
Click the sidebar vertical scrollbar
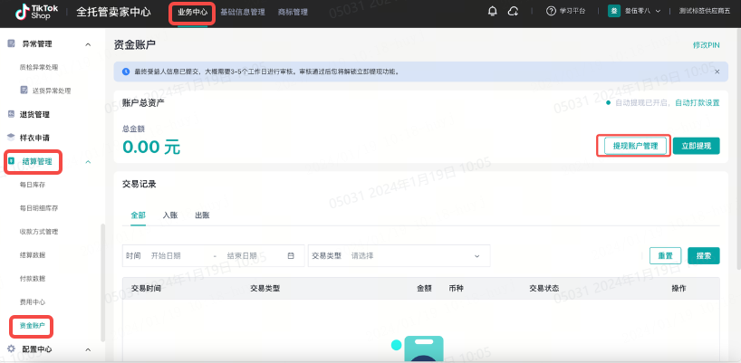click(102, 282)
